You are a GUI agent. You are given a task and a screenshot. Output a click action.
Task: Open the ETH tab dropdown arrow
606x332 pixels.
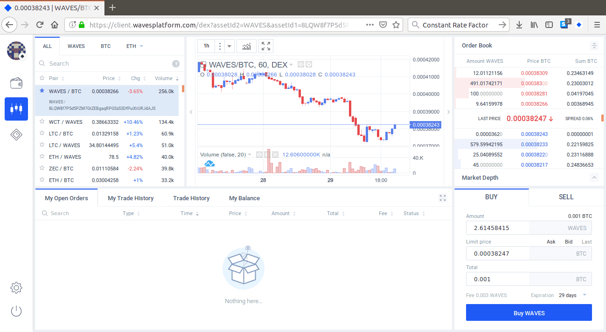click(141, 46)
